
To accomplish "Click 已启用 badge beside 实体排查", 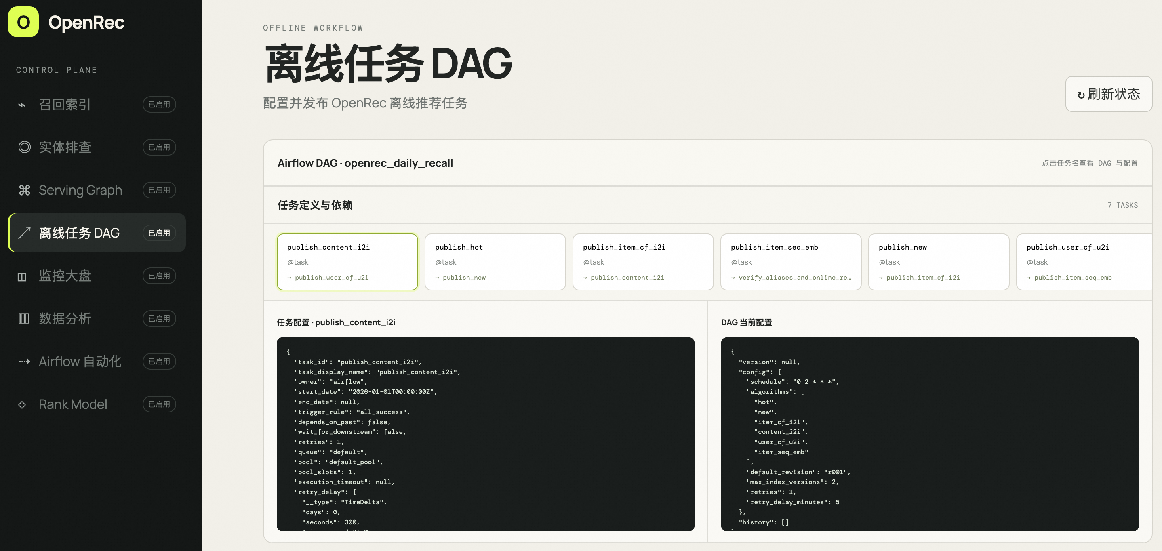I will (159, 147).
